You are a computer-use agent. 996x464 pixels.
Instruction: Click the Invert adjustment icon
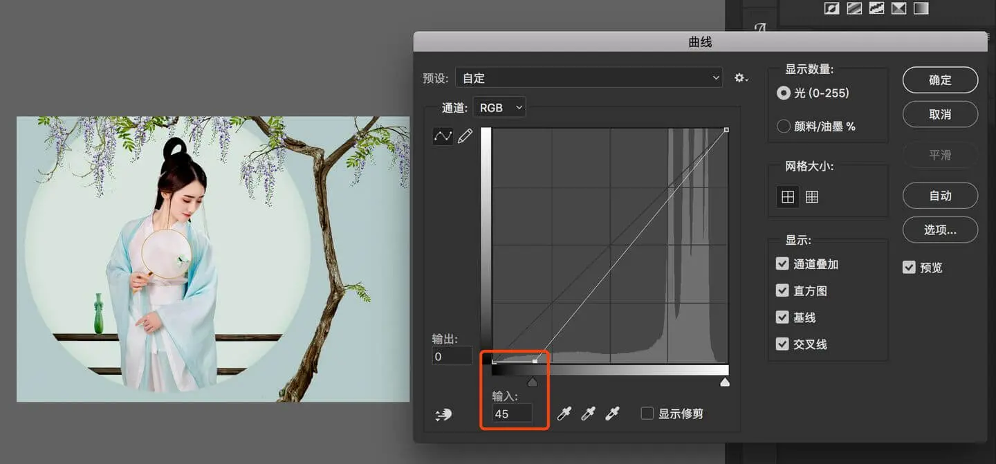click(x=832, y=8)
